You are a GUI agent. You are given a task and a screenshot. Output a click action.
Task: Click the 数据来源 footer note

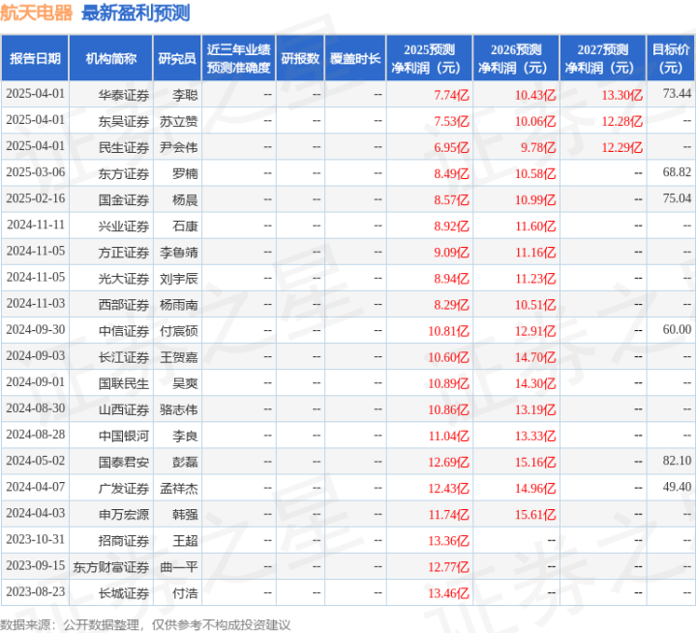[x=145, y=625]
